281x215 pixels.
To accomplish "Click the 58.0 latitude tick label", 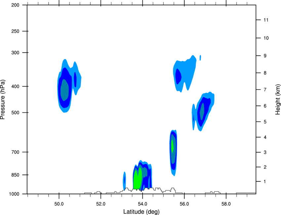I will click(226, 204).
